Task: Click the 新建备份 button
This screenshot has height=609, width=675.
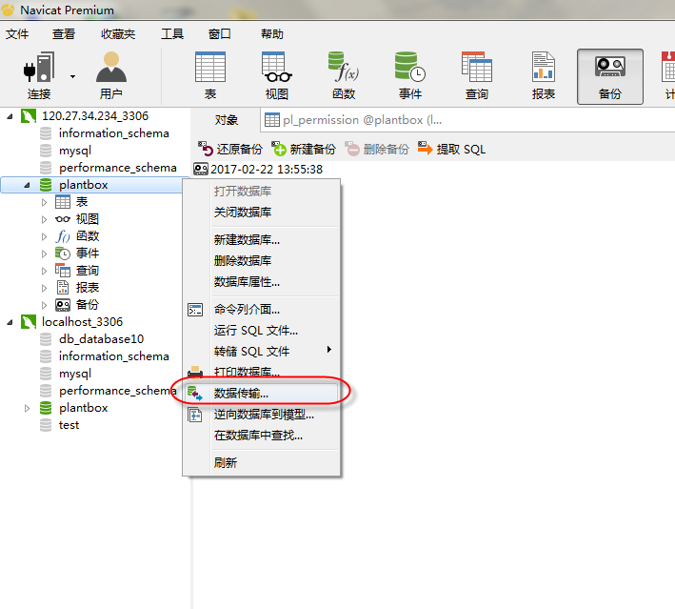Action: (x=304, y=149)
